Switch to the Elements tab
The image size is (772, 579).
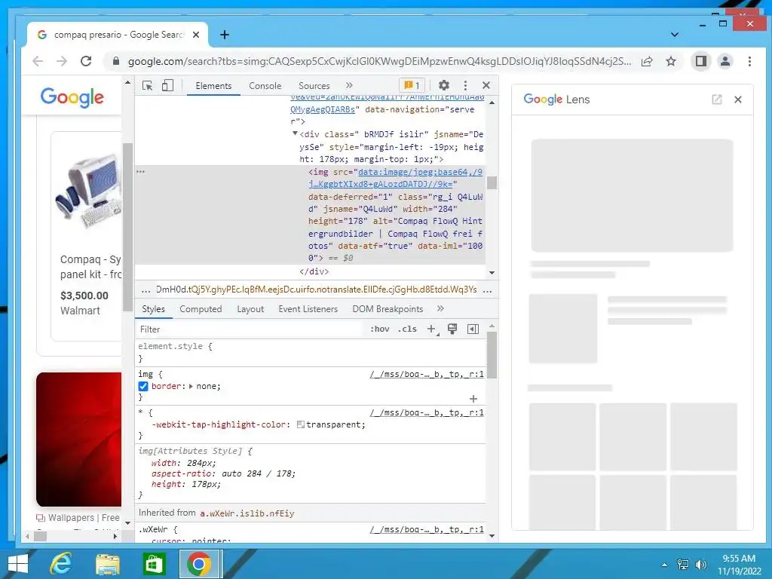213,86
